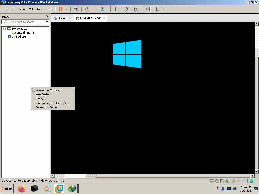Select Lnstall Any OS in library tree
The width and height of the screenshot is (259, 194).
tap(26, 33)
